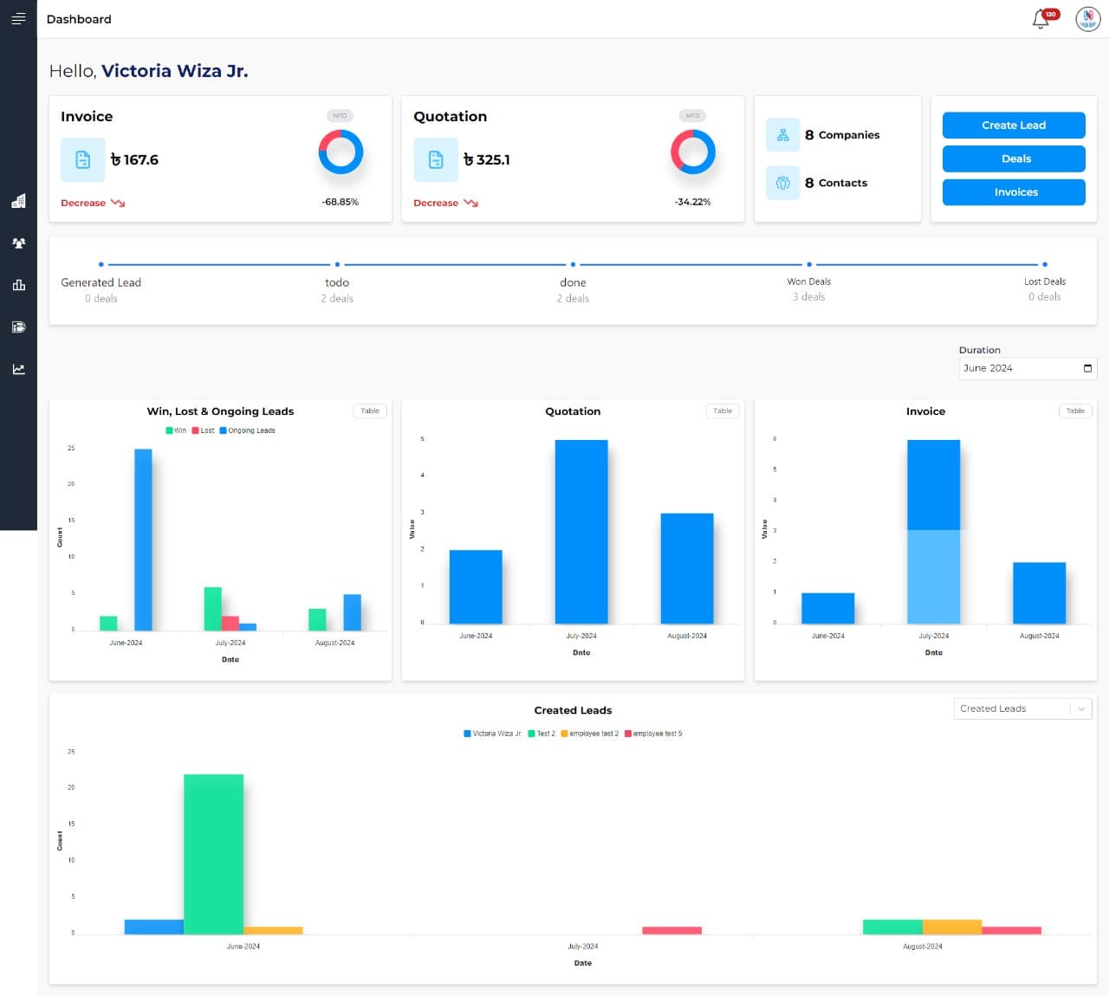Open the notifications bell icon
The height and width of the screenshot is (996, 1109).
coord(1041,19)
